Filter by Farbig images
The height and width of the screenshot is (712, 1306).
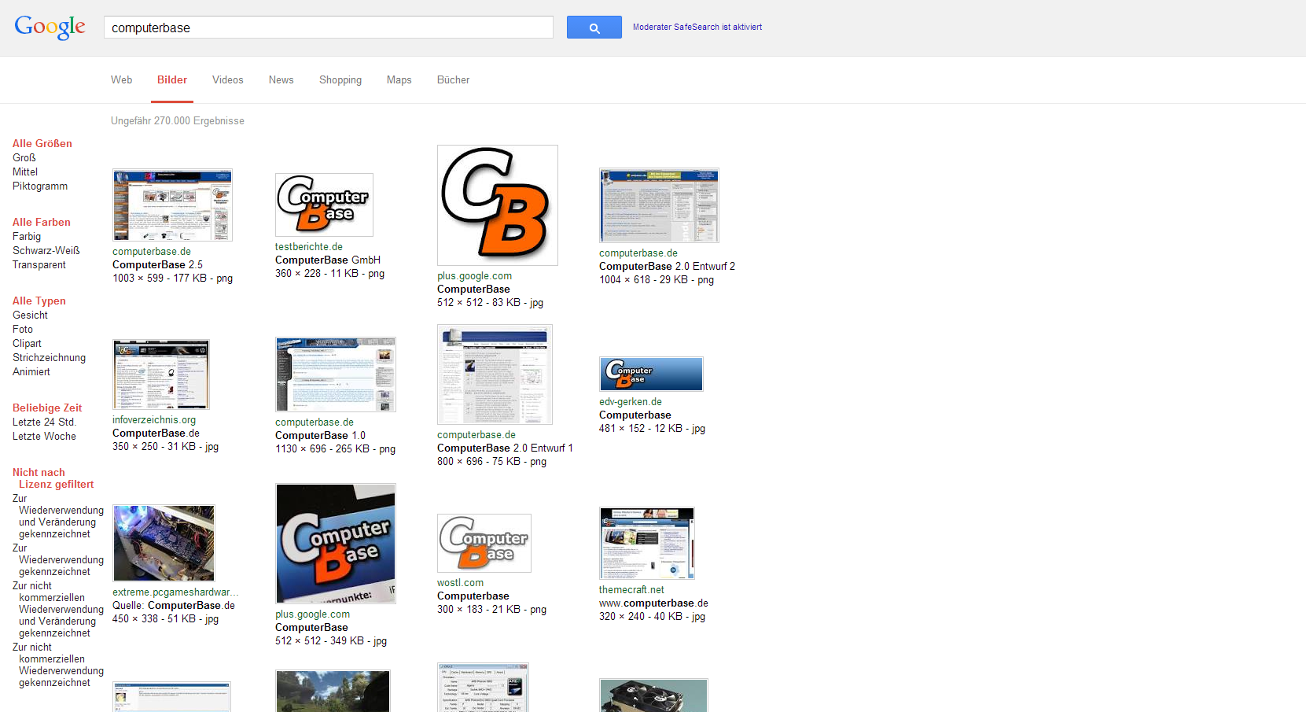tap(27, 236)
